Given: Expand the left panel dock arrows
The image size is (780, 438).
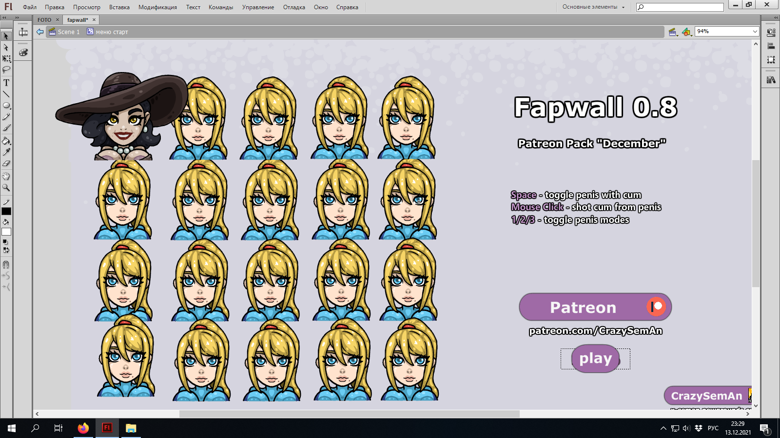Looking at the screenshot, I should tap(17, 18).
